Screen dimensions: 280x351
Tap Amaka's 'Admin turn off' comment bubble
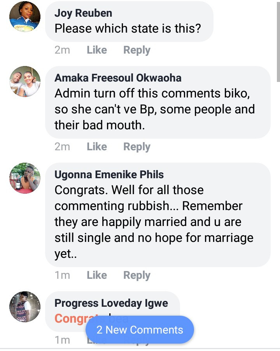tap(156, 109)
